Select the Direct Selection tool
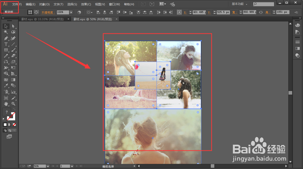 (x=13, y=26)
